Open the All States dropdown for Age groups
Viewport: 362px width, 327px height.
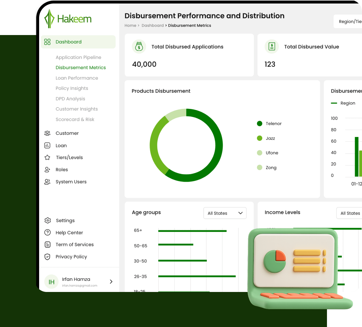point(225,213)
